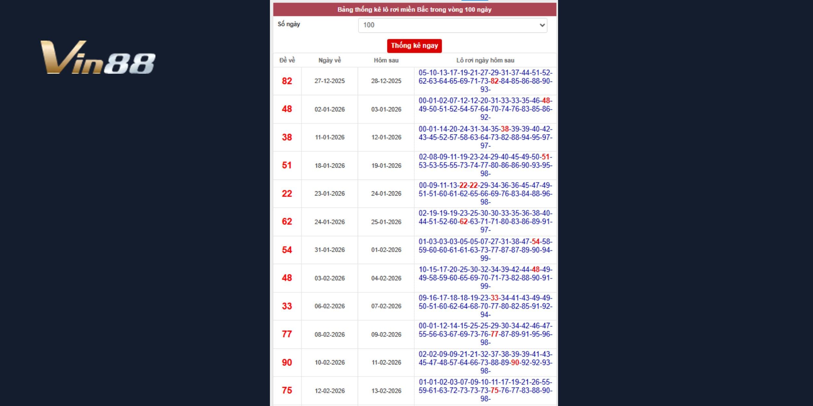
Task: Select the red đề number 38
Action: [x=287, y=137]
